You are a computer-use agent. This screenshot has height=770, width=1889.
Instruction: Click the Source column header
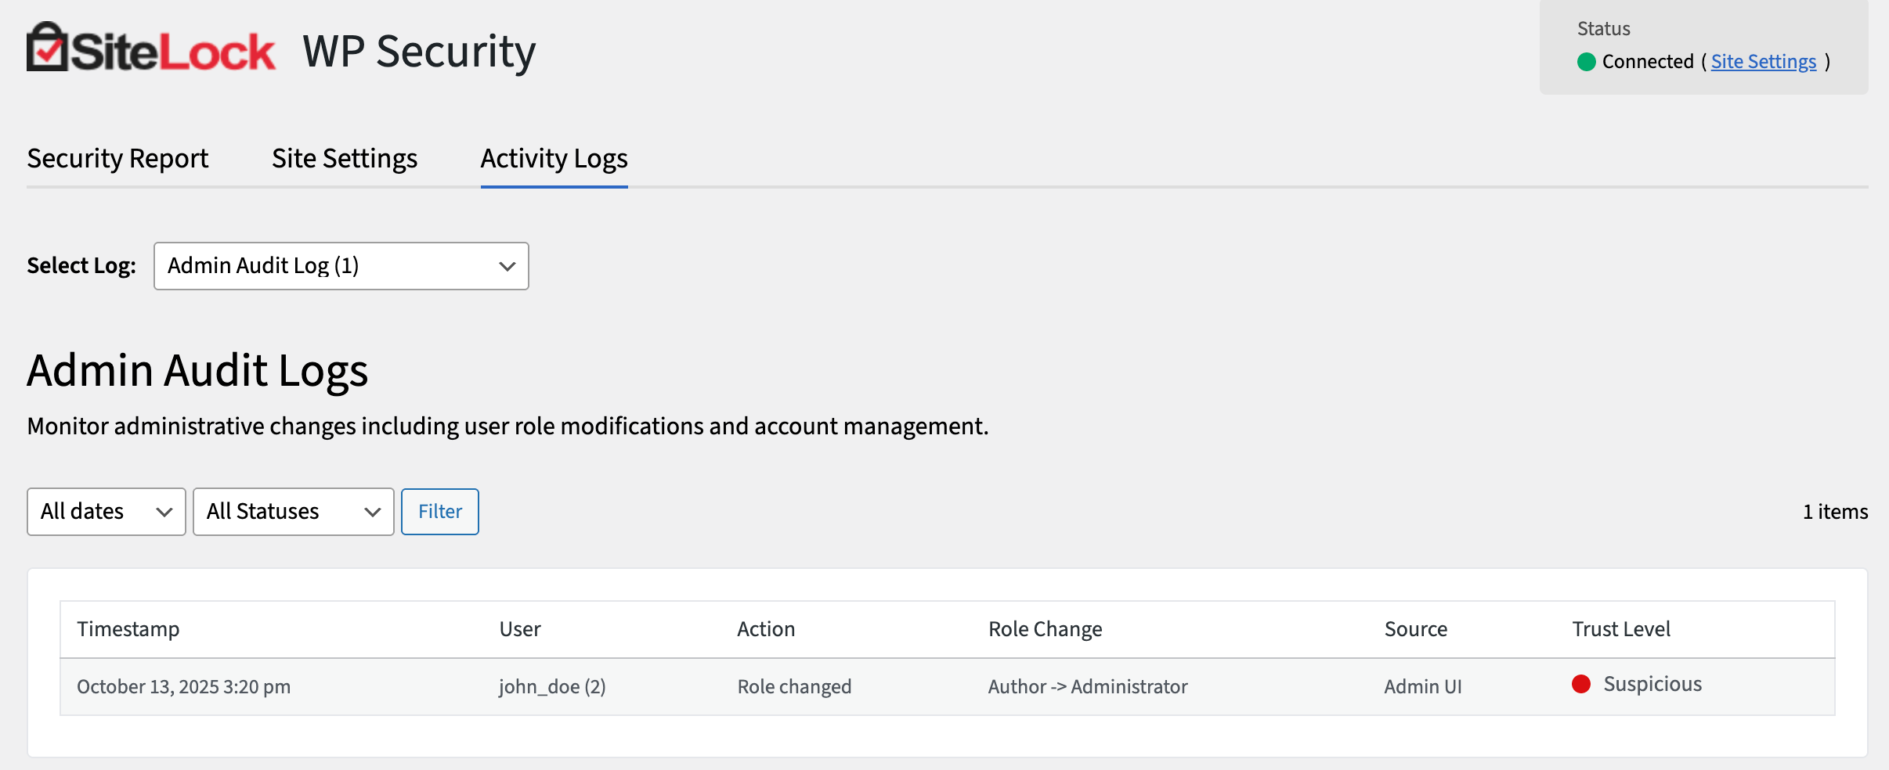1415,628
